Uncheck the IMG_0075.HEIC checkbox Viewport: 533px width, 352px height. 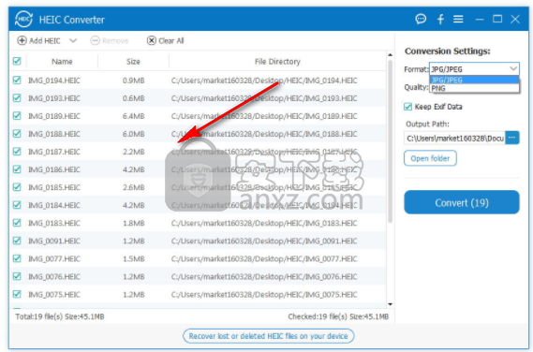(x=17, y=294)
